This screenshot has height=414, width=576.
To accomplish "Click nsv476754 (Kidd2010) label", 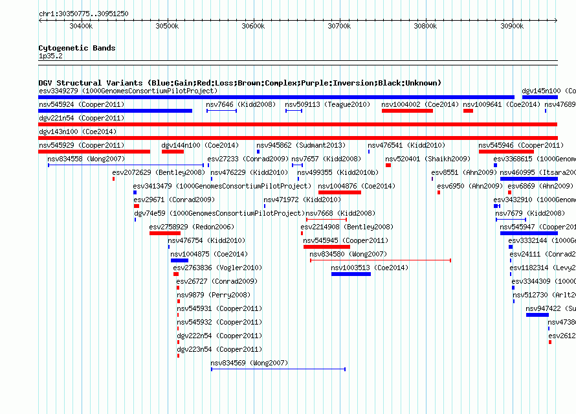I will coord(206,240).
